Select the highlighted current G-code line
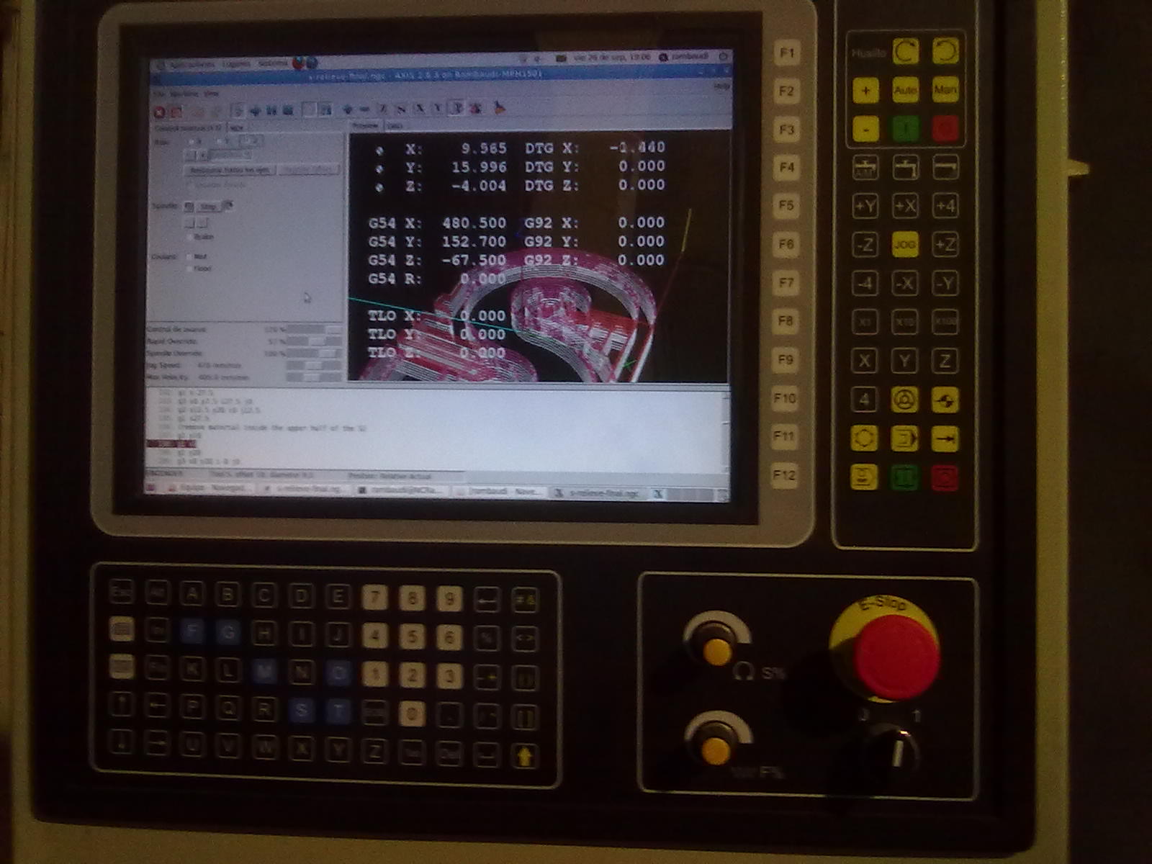The width and height of the screenshot is (1152, 864). point(171,444)
